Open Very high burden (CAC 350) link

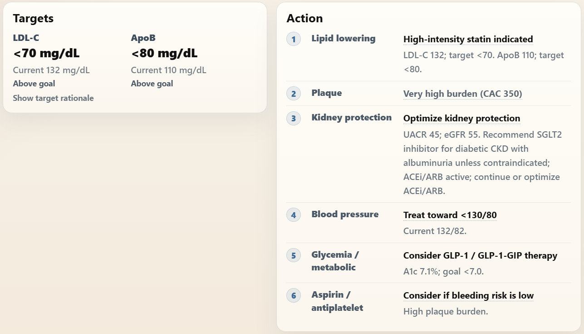tap(462, 94)
